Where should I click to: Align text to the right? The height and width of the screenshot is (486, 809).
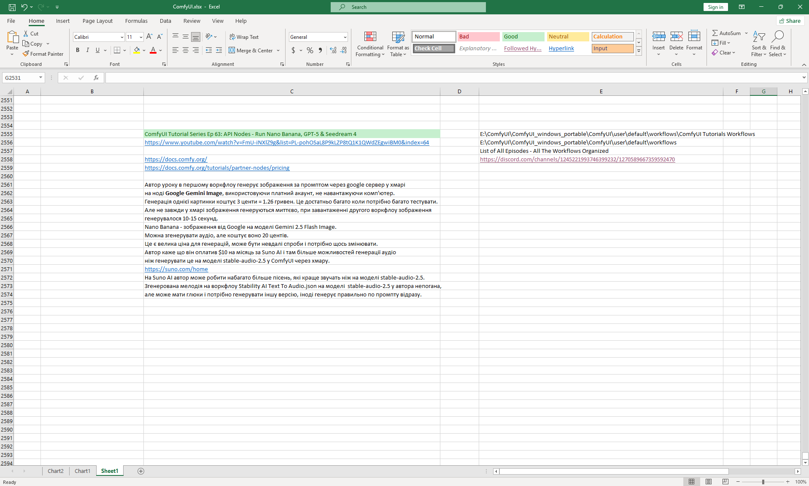coord(196,50)
